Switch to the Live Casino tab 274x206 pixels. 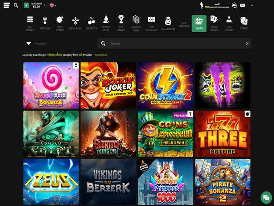pos(229,23)
